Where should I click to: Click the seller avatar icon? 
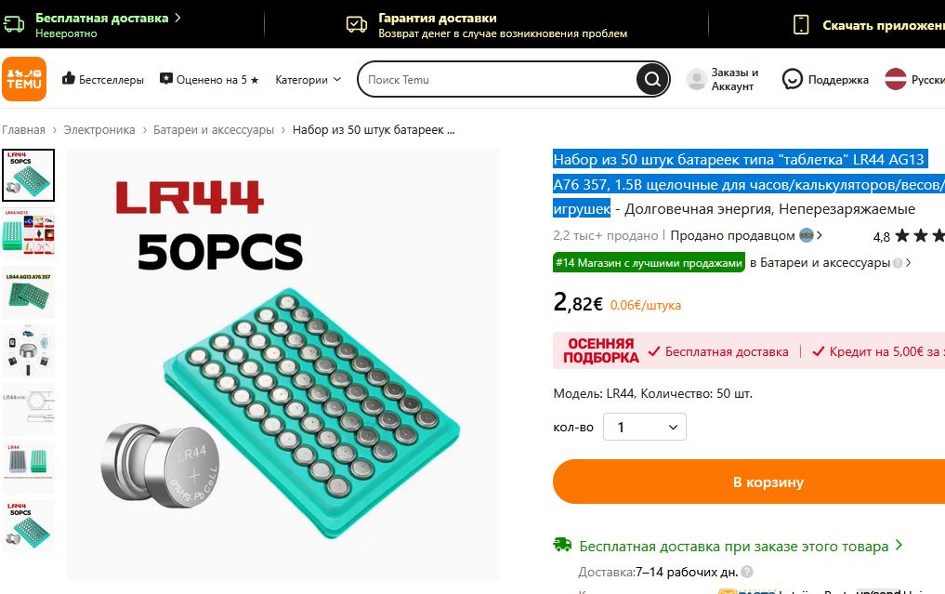pos(807,235)
